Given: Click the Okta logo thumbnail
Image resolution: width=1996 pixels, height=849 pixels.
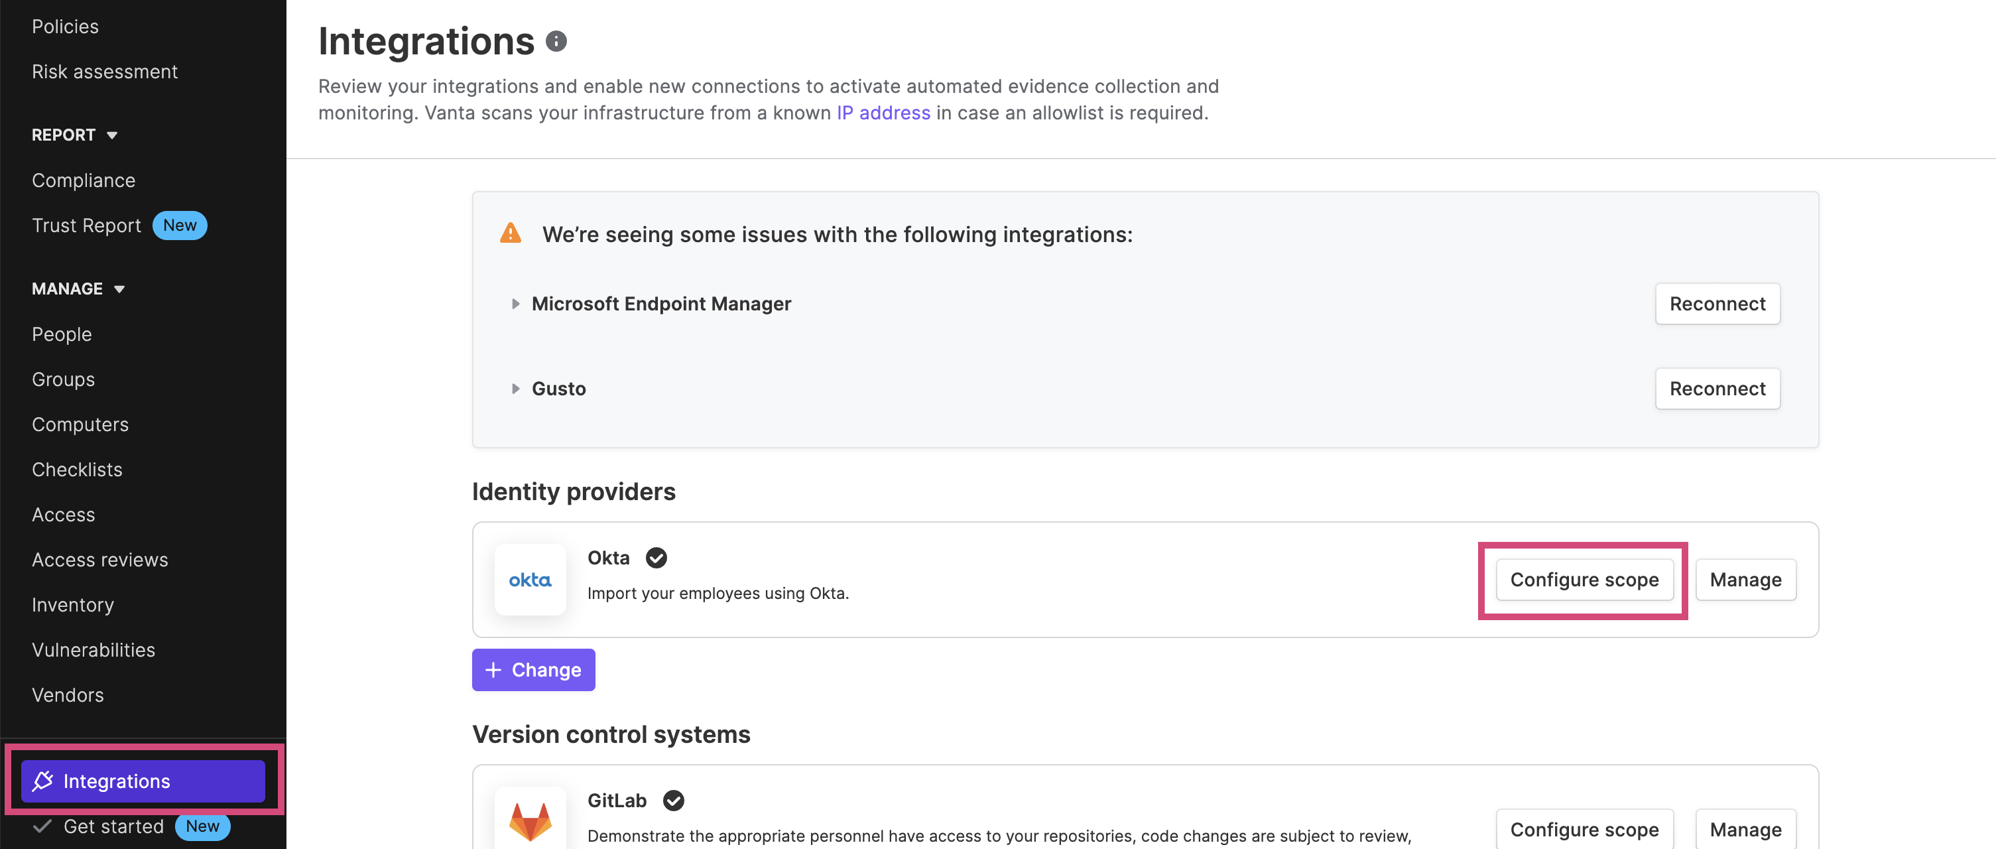Looking at the screenshot, I should click(x=530, y=580).
